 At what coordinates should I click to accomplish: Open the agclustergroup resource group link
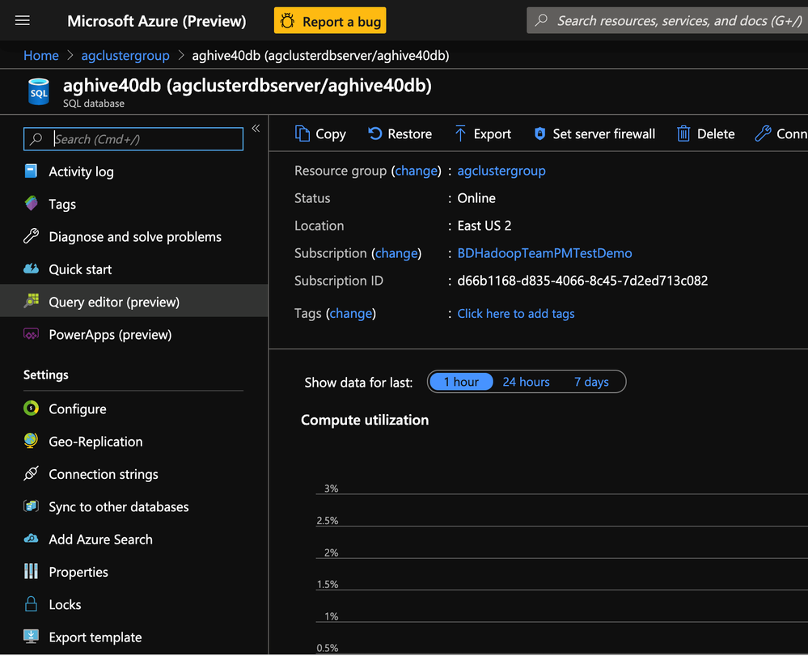(501, 171)
